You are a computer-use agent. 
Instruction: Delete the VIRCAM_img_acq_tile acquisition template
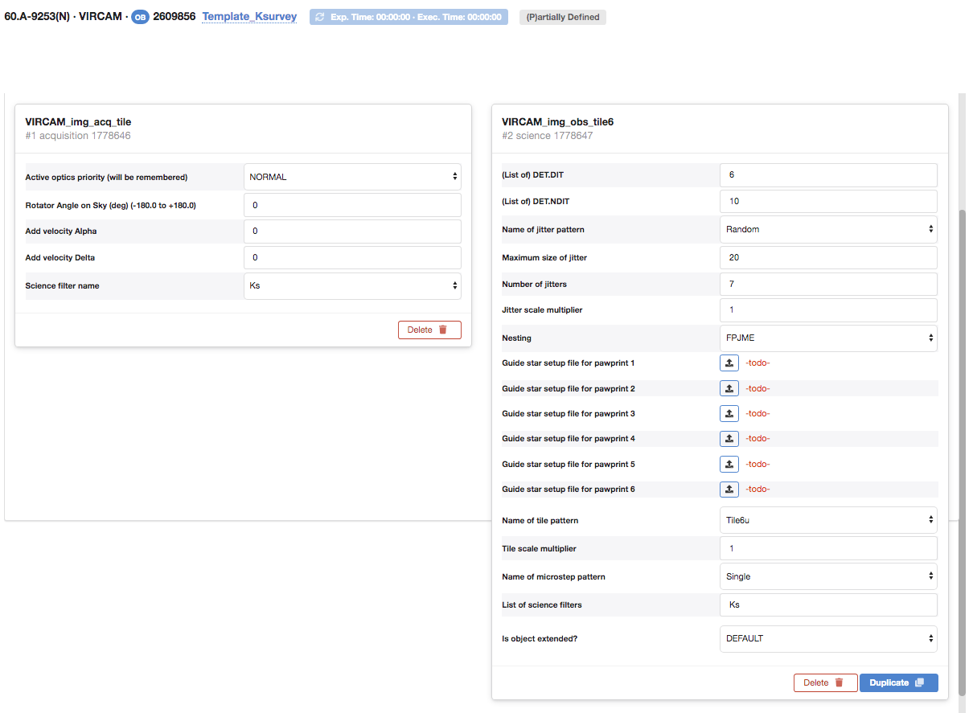429,330
